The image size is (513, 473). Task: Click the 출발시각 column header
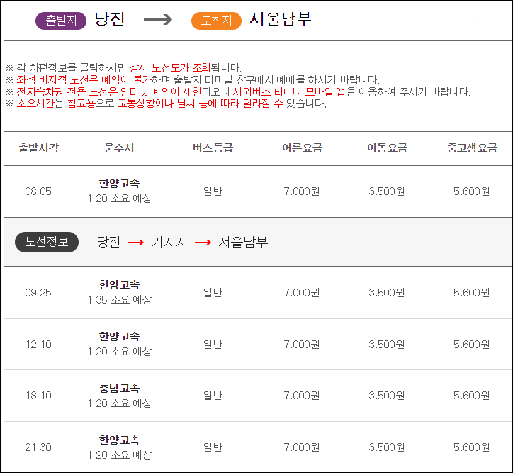click(38, 148)
